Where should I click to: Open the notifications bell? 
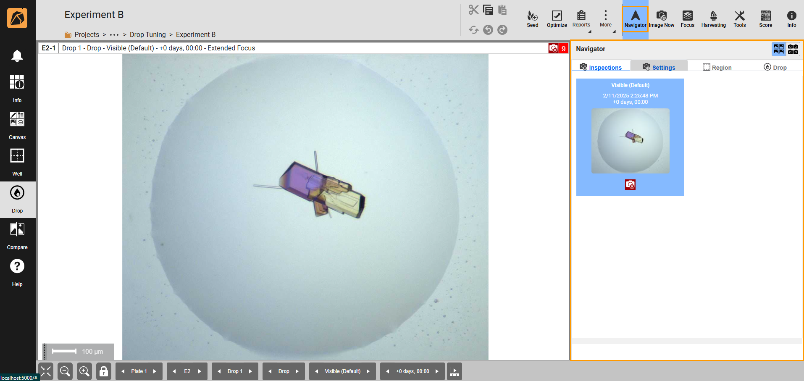[x=17, y=55]
